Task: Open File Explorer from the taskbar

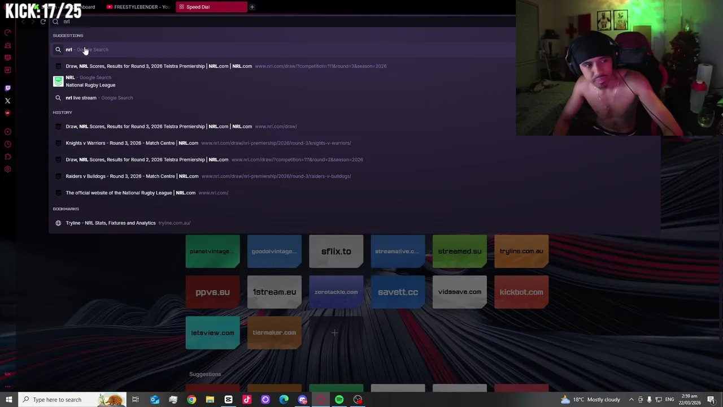Action: tap(210, 400)
